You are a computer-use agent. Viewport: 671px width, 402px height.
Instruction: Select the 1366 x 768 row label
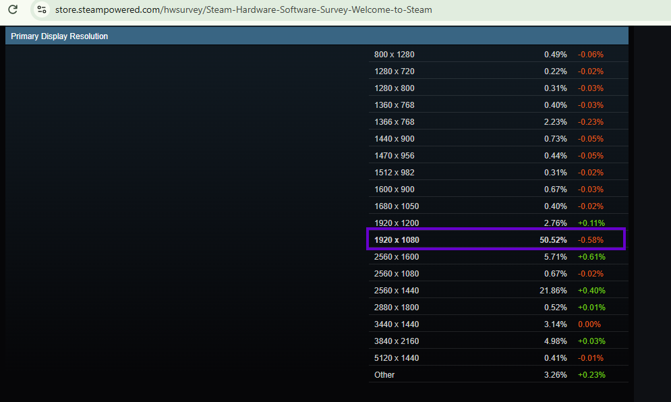click(394, 121)
